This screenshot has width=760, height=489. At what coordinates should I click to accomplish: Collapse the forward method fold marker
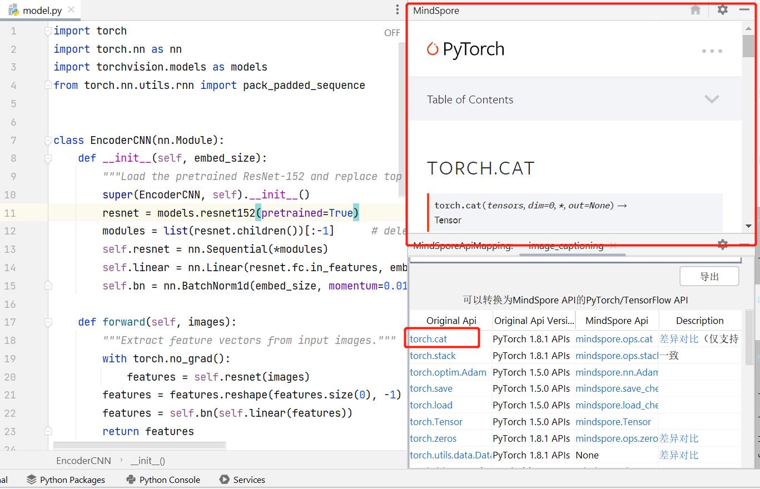(48, 322)
